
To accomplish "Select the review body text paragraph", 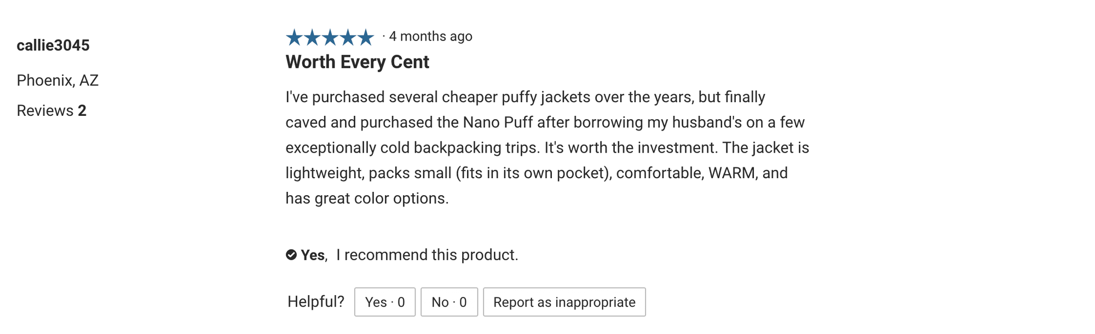I will pos(547,148).
